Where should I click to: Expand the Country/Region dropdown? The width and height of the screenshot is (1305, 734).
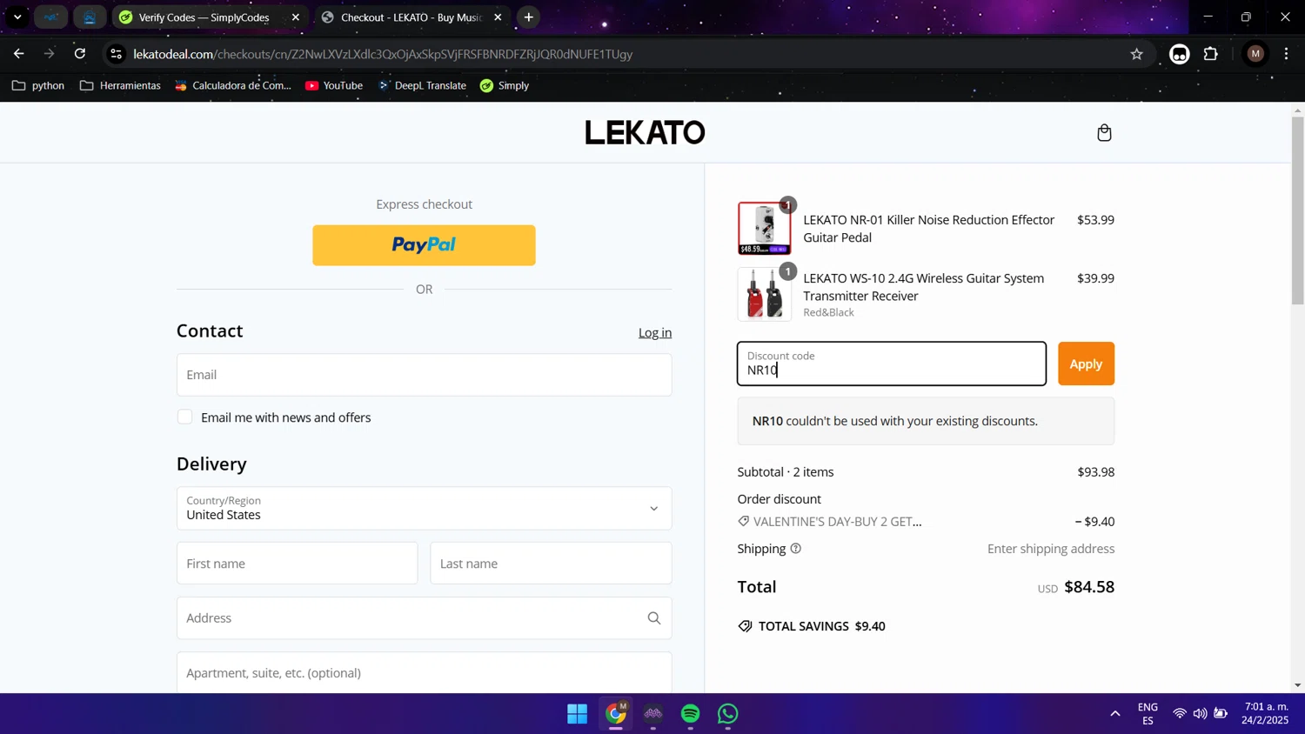click(x=424, y=509)
